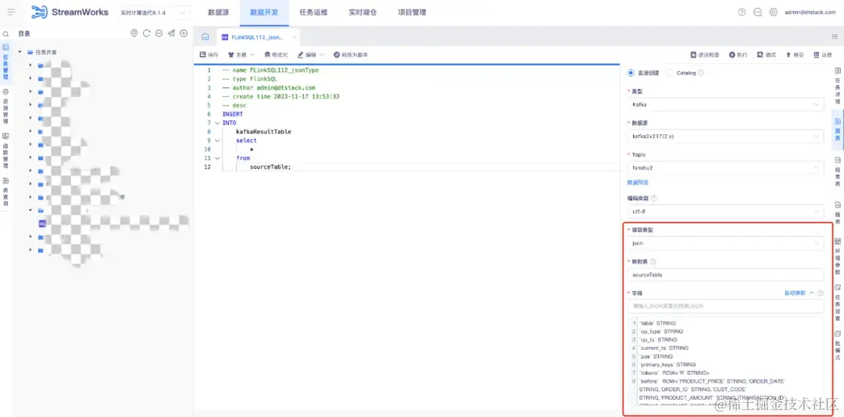Close the FLinkSQL112_json... tab
Image resolution: width=844 pixels, height=417 pixels.
click(x=294, y=37)
